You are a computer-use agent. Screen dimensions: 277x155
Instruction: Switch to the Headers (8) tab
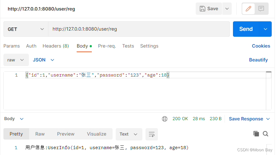[56, 46]
